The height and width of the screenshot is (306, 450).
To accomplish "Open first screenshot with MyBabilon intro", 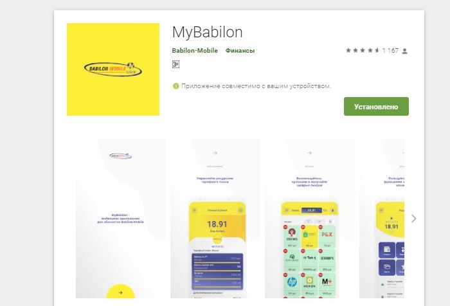I will pos(121,219).
